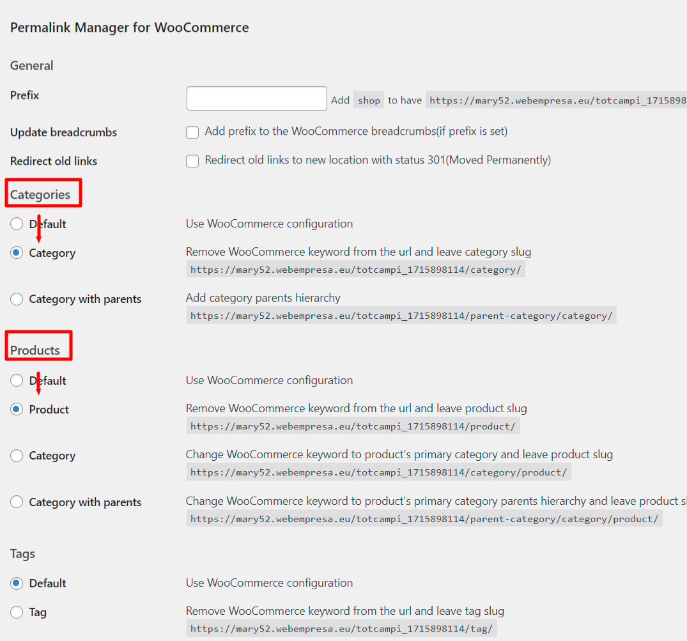Select Default radio under Tags

(x=17, y=583)
